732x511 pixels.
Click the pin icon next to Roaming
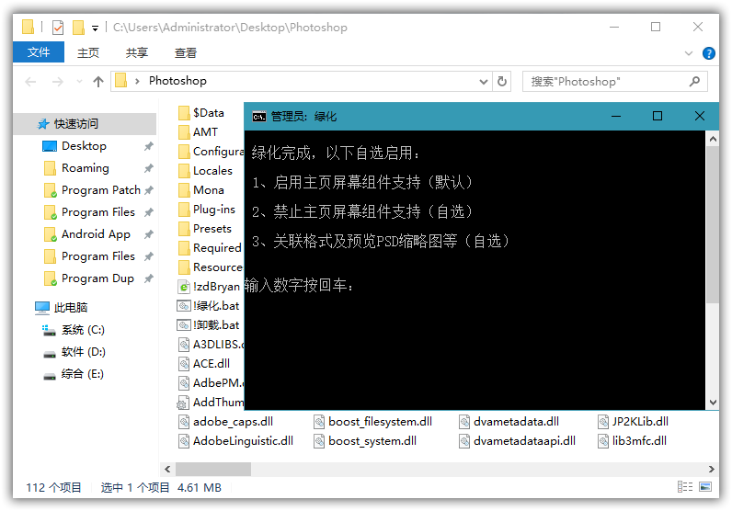click(148, 168)
